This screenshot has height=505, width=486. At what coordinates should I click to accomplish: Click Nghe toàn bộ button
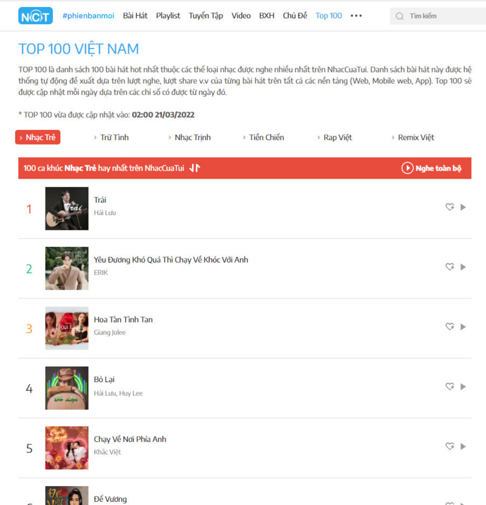click(431, 168)
